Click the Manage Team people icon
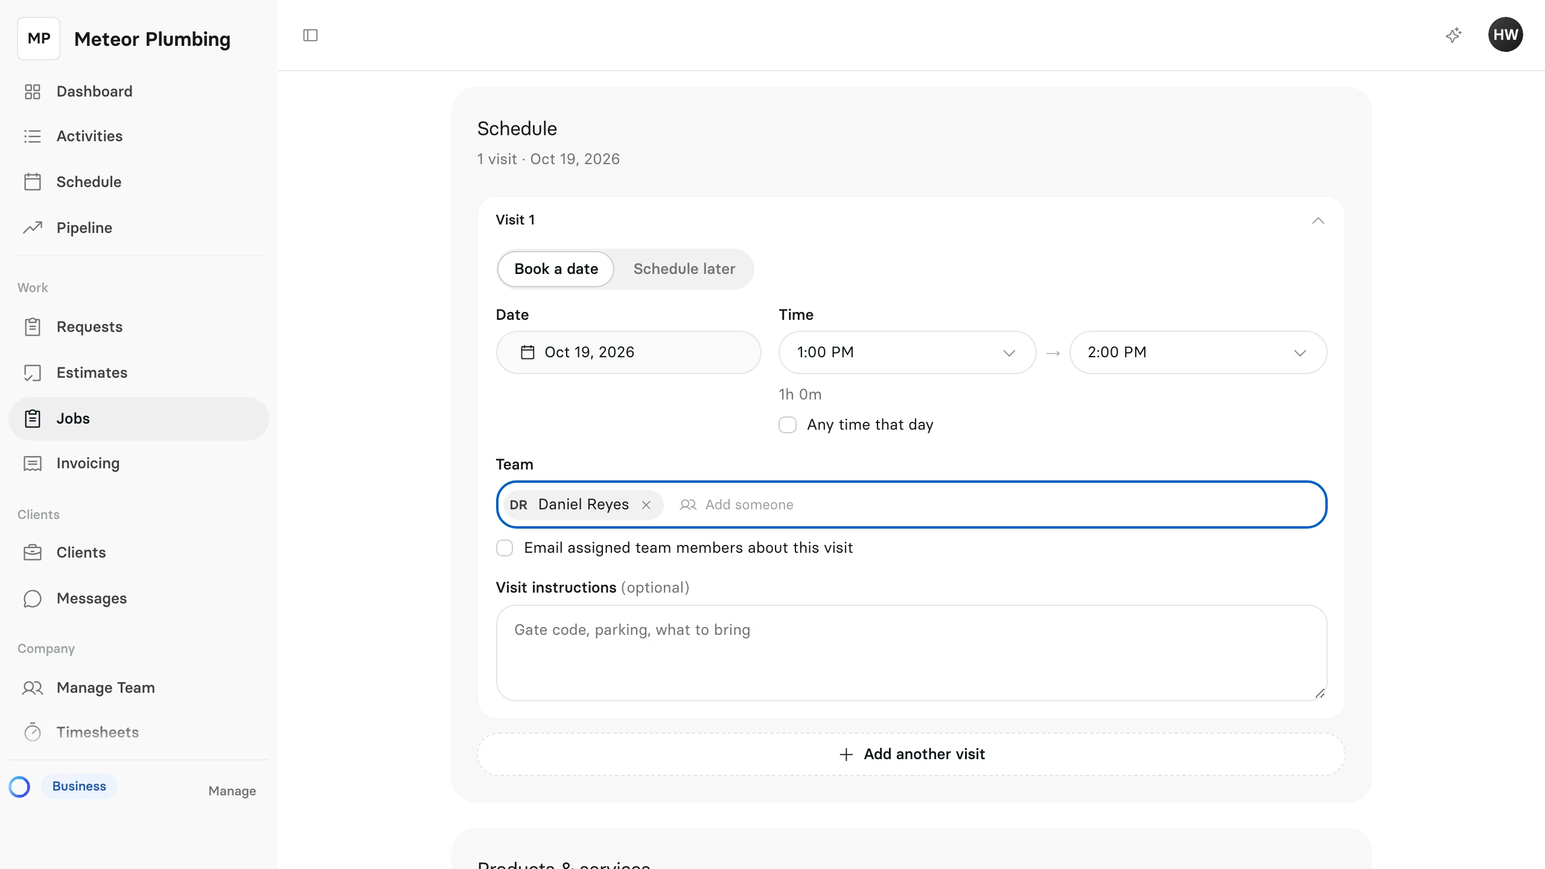The width and height of the screenshot is (1545, 869). (33, 688)
